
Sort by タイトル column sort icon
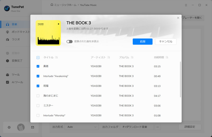[56, 57]
